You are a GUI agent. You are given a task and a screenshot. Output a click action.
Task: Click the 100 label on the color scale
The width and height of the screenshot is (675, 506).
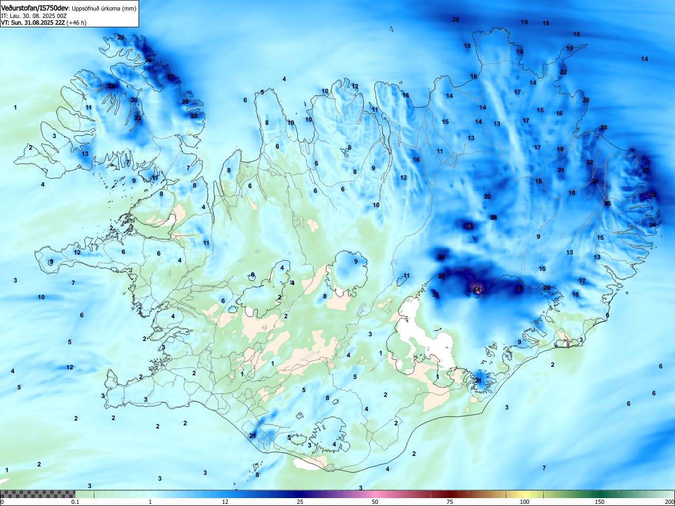pos(525,502)
